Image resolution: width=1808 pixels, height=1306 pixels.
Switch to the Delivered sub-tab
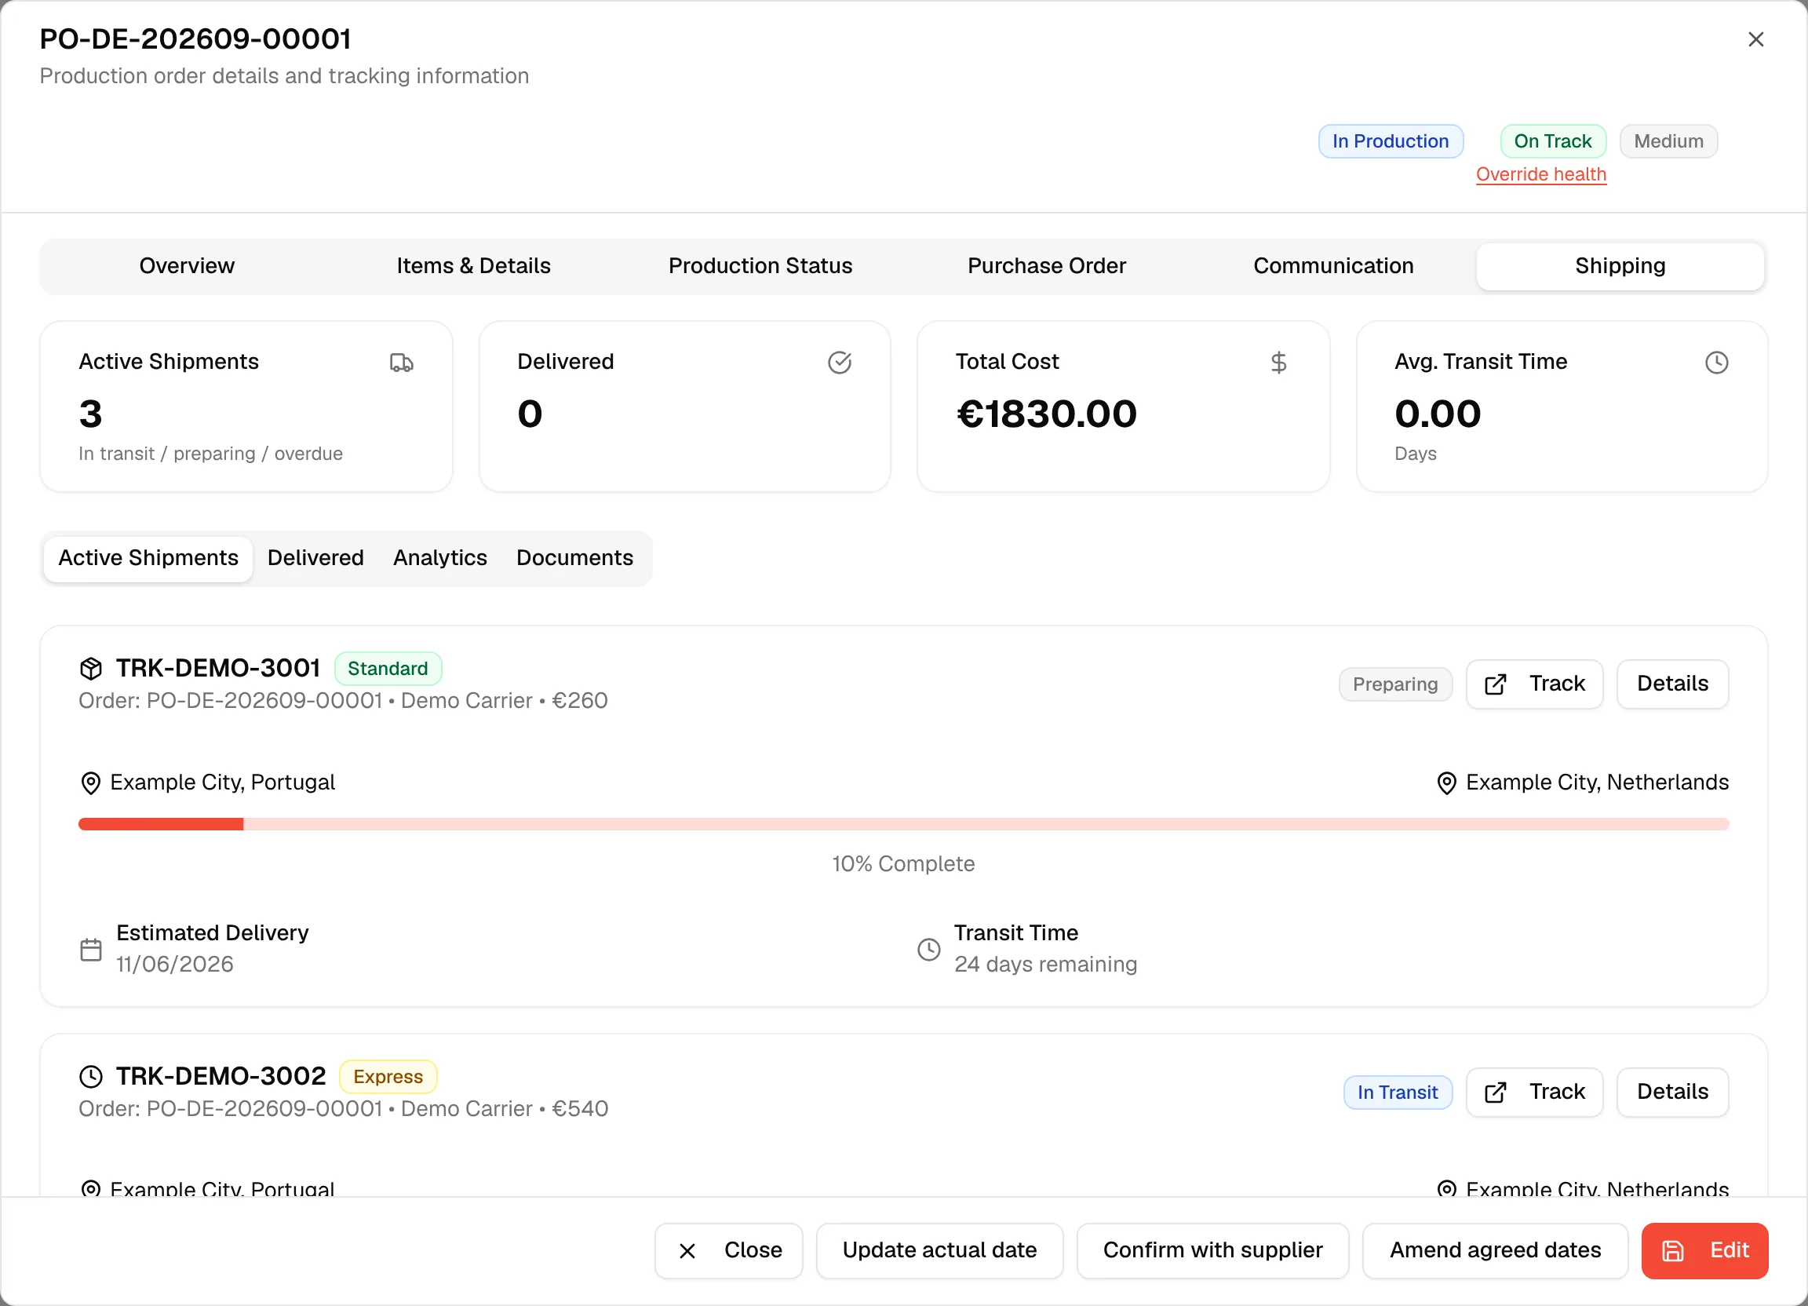point(315,558)
